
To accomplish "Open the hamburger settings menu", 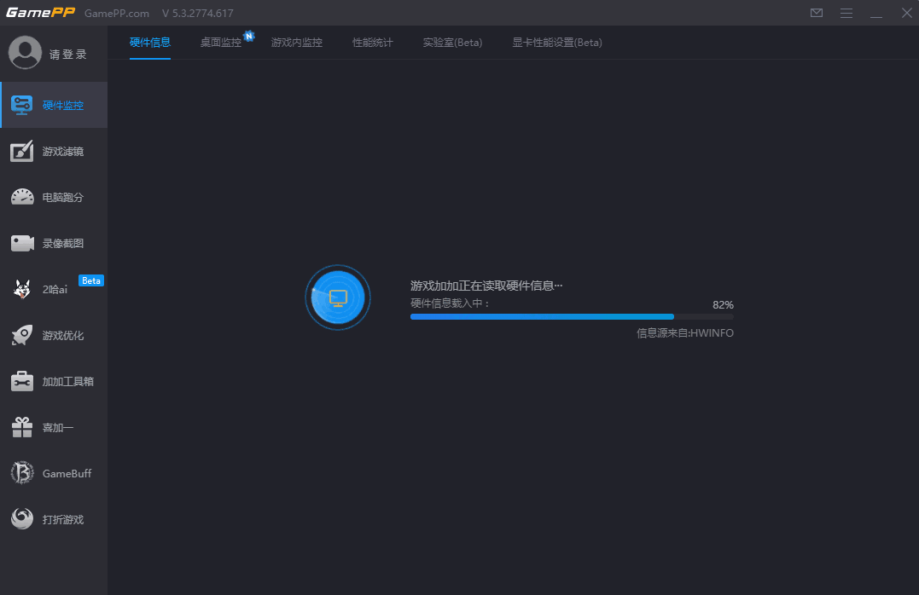I will click(846, 13).
